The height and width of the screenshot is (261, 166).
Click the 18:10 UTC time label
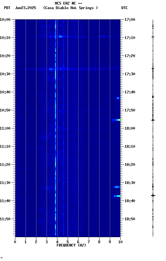coord(130,147)
